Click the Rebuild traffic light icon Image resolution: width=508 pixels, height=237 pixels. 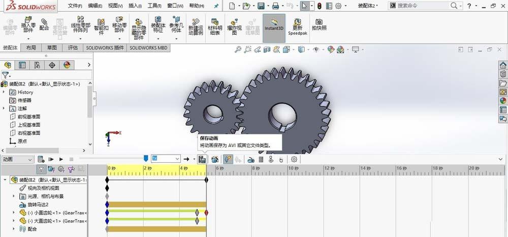[319, 6]
